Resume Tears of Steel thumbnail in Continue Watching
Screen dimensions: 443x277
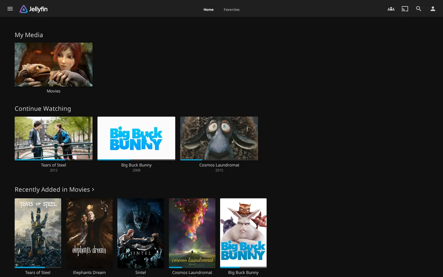pos(54,138)
